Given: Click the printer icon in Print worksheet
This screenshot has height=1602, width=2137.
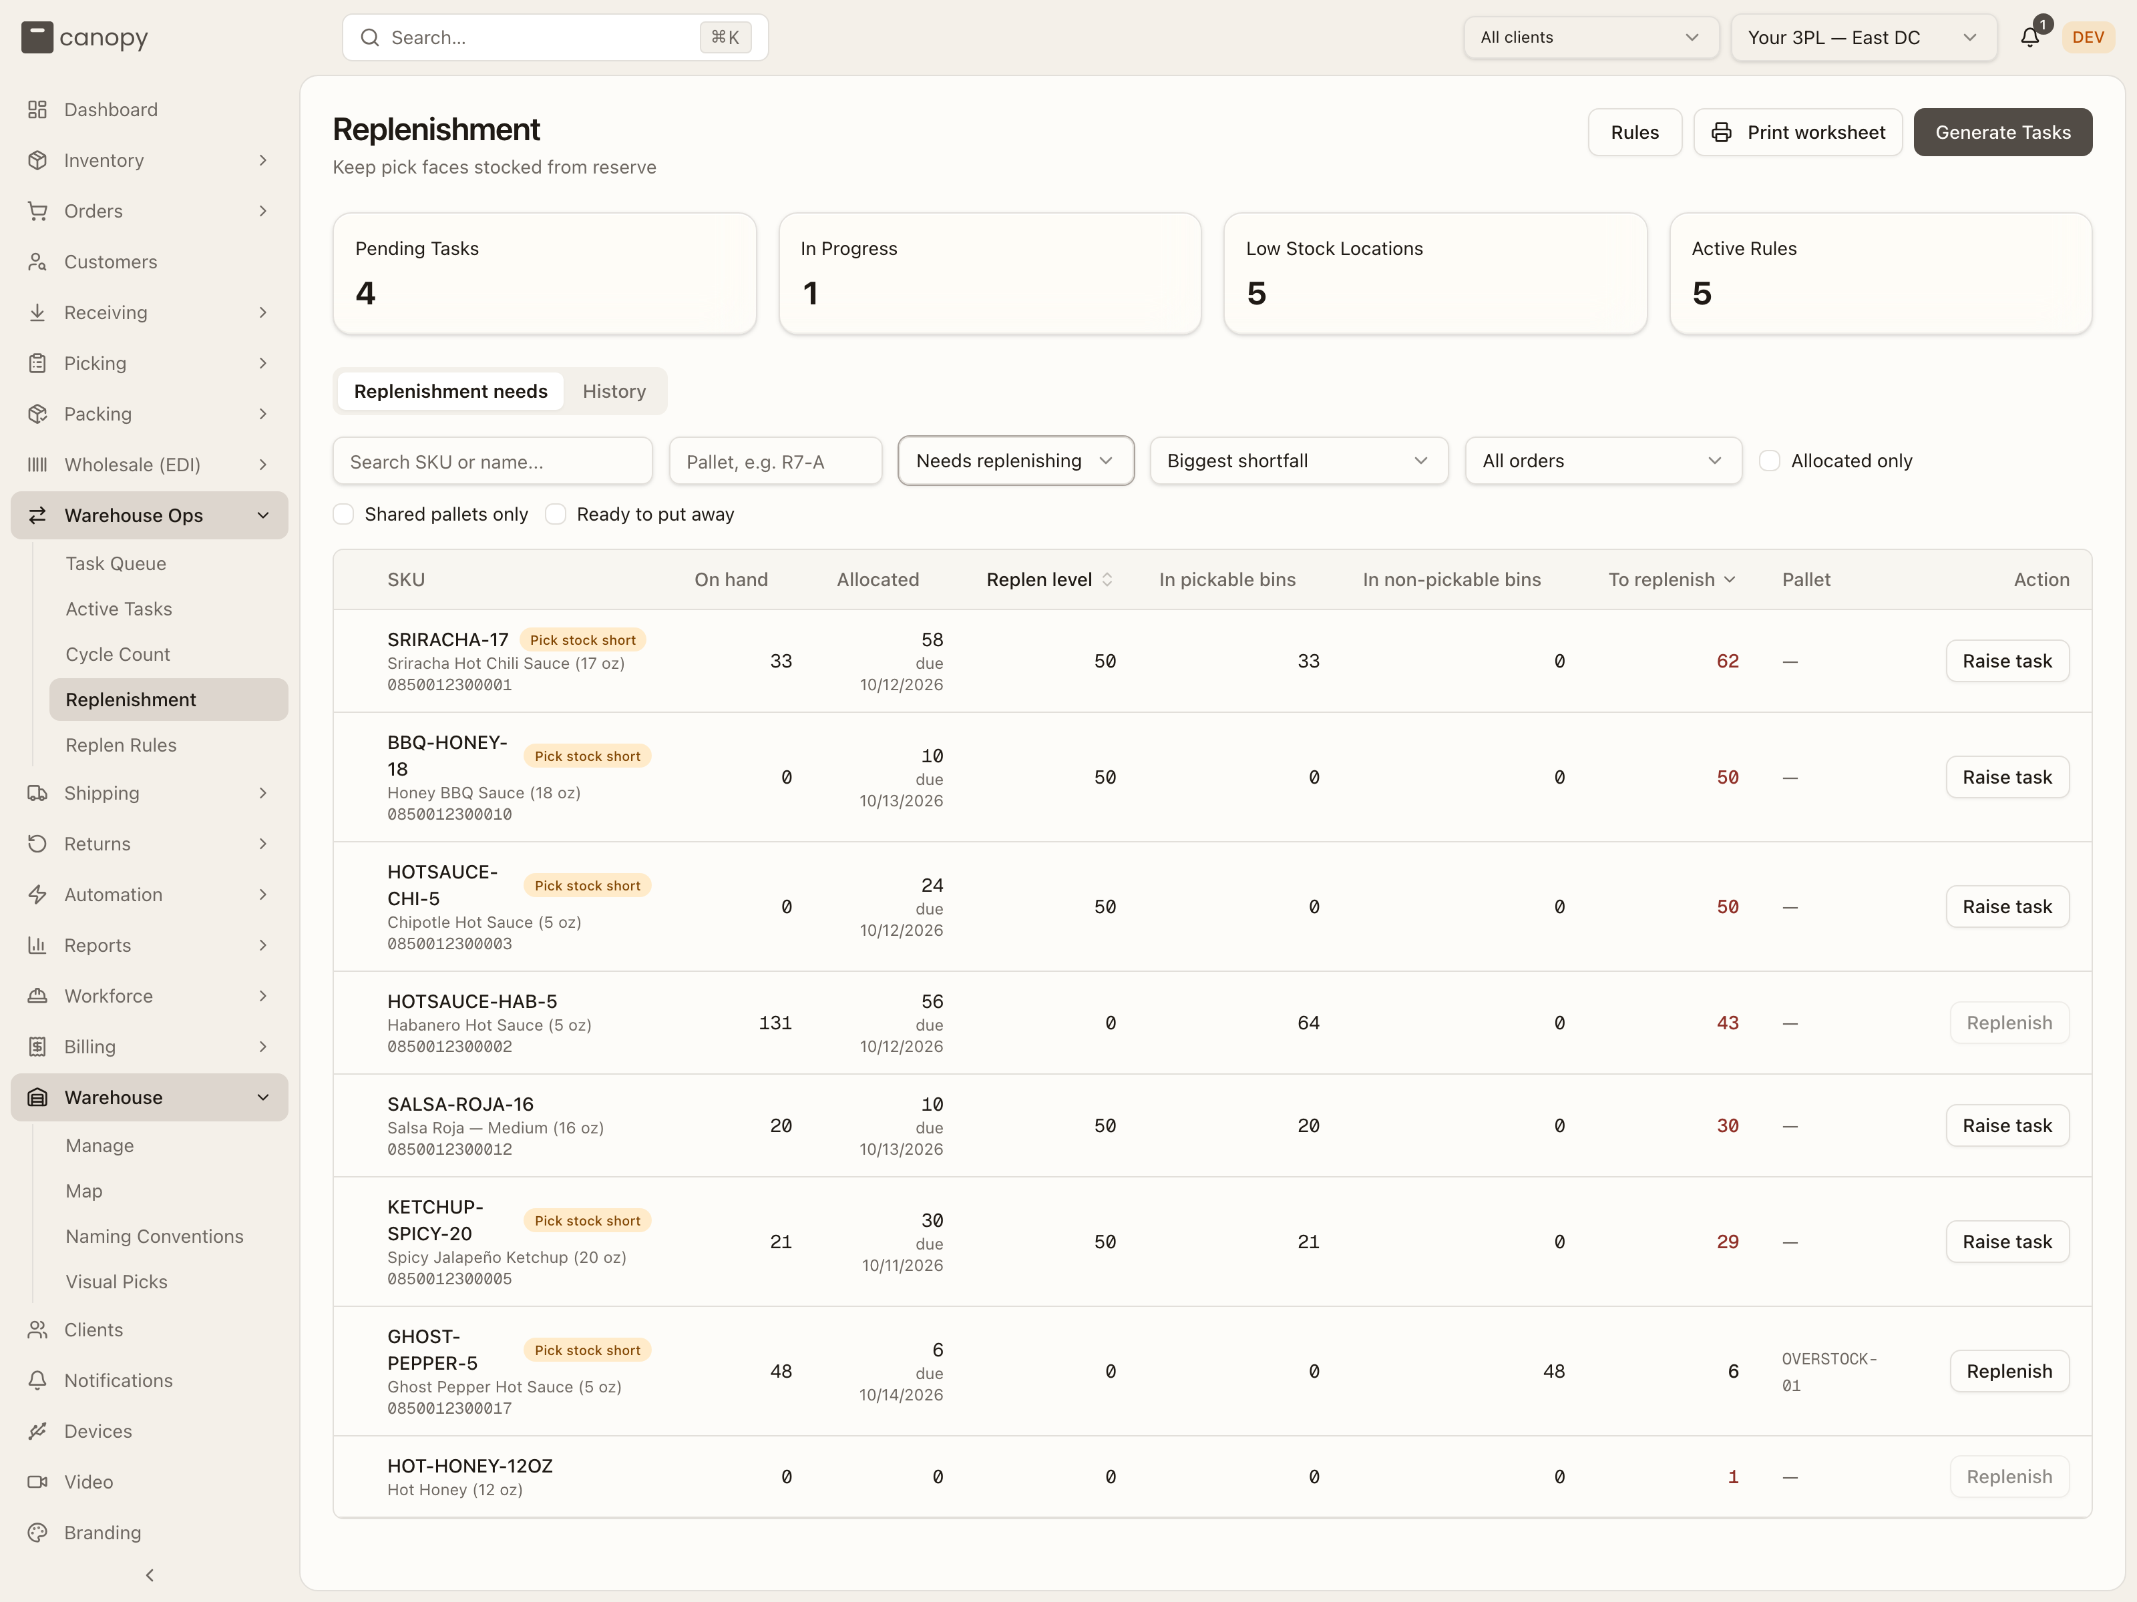Looking at the screenshot, I should click(x=1722, y=132).
